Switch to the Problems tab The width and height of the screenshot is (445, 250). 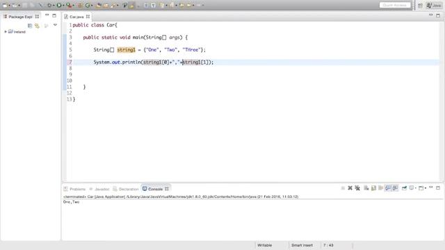(74, 189)
